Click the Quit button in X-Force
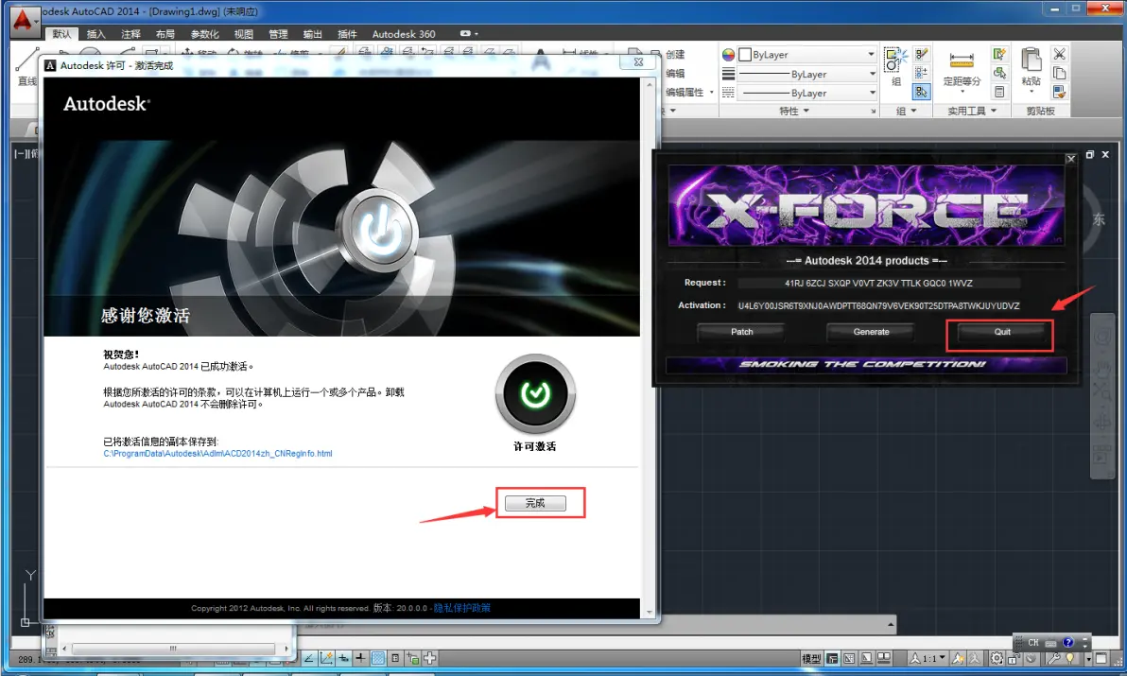Screen dimensions: 1127x676 1002,332
